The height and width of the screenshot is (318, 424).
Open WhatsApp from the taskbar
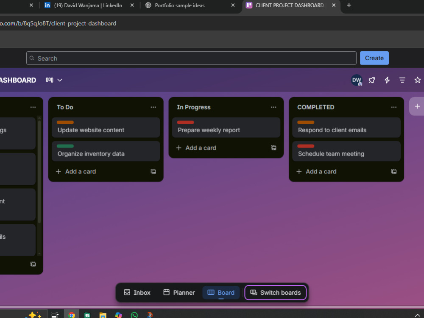coord(134,315)
